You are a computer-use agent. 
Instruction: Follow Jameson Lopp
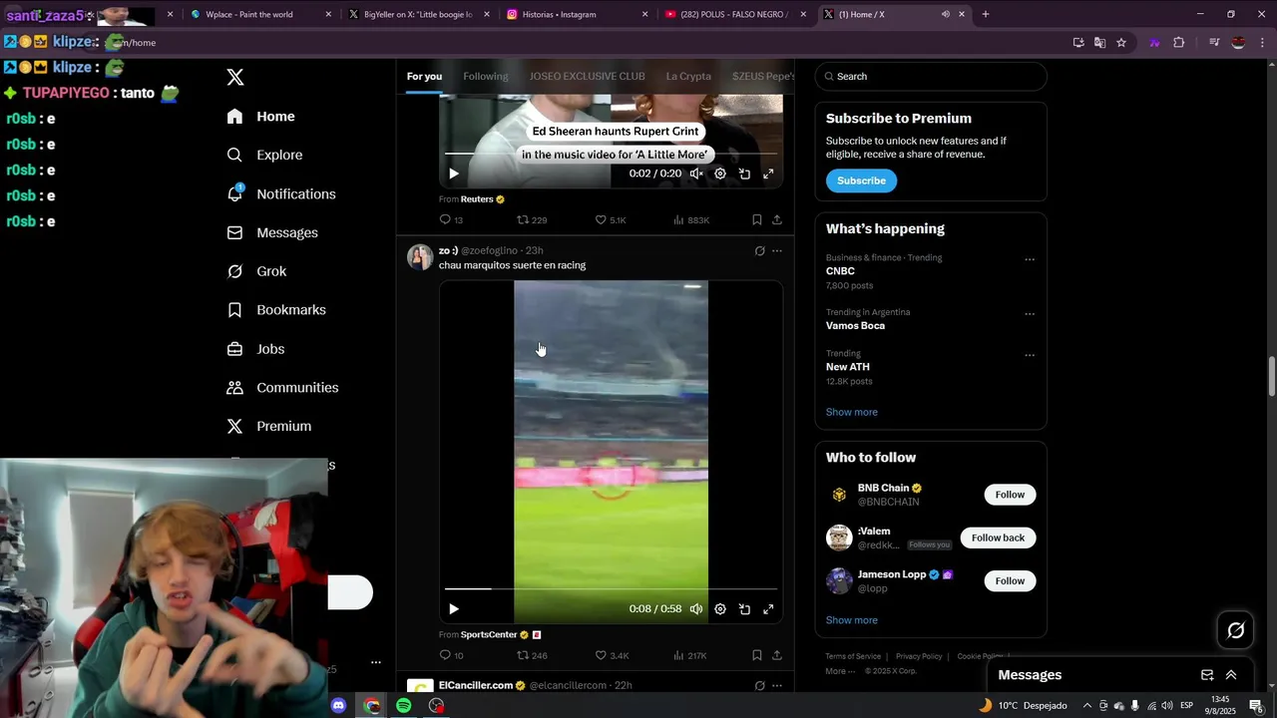tap(1010, 580)
